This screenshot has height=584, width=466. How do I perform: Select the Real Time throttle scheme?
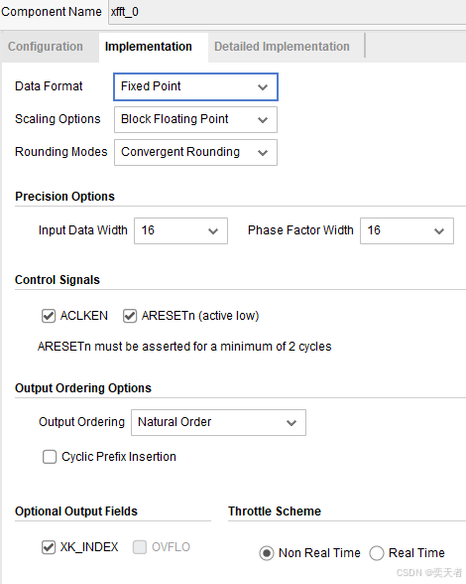coord(377,553)
